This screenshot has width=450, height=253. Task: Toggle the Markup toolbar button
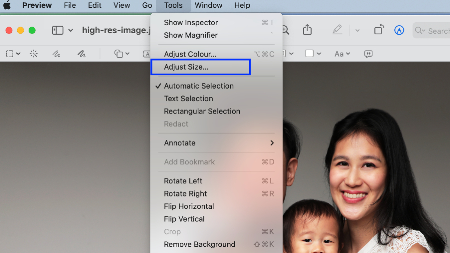399,30
